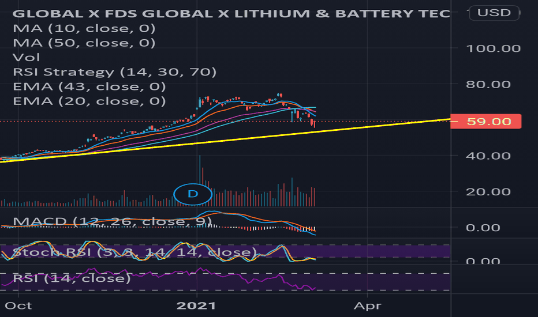Click the blue D dividend marker
The width and height of the screenshot is (538, 317).
pyautogui.click(x=193, y=194)
